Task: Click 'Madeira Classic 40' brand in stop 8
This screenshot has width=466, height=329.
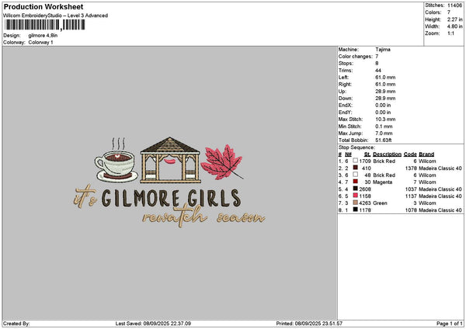Action: [x=440, y=210]
